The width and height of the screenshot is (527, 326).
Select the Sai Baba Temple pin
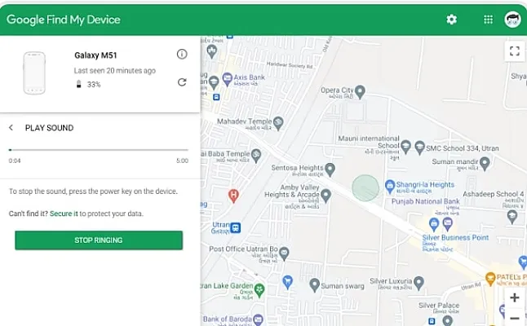point(256,156)
